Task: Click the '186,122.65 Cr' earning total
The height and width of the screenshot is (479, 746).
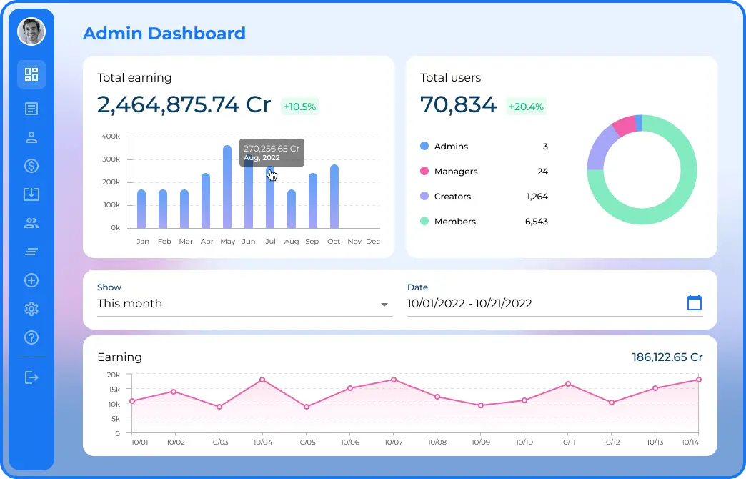Action: [667, 357]
